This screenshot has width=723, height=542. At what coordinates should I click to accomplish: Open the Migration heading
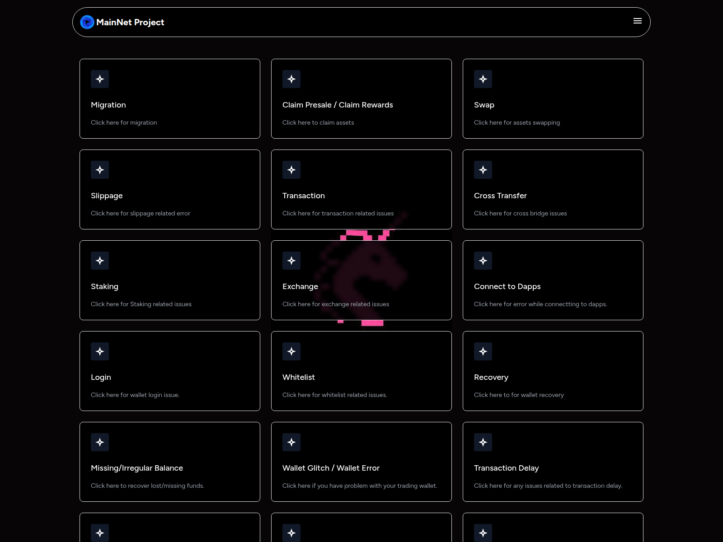coord(108,105)
